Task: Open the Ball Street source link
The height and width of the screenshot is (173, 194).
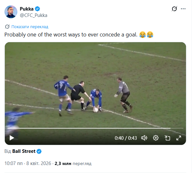Action: click(24, 151)
